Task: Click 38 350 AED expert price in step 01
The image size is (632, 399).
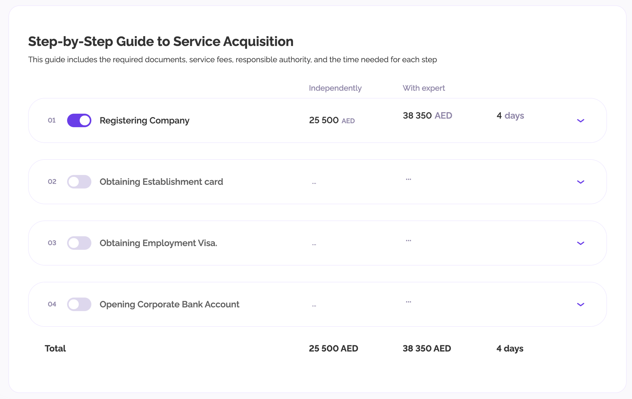Action: [427, 116]
